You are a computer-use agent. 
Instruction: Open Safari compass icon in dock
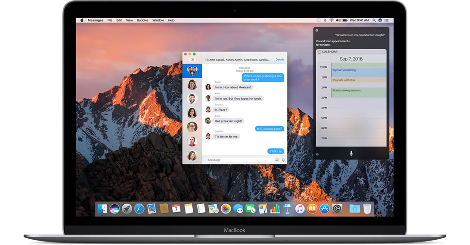(139, 209)
